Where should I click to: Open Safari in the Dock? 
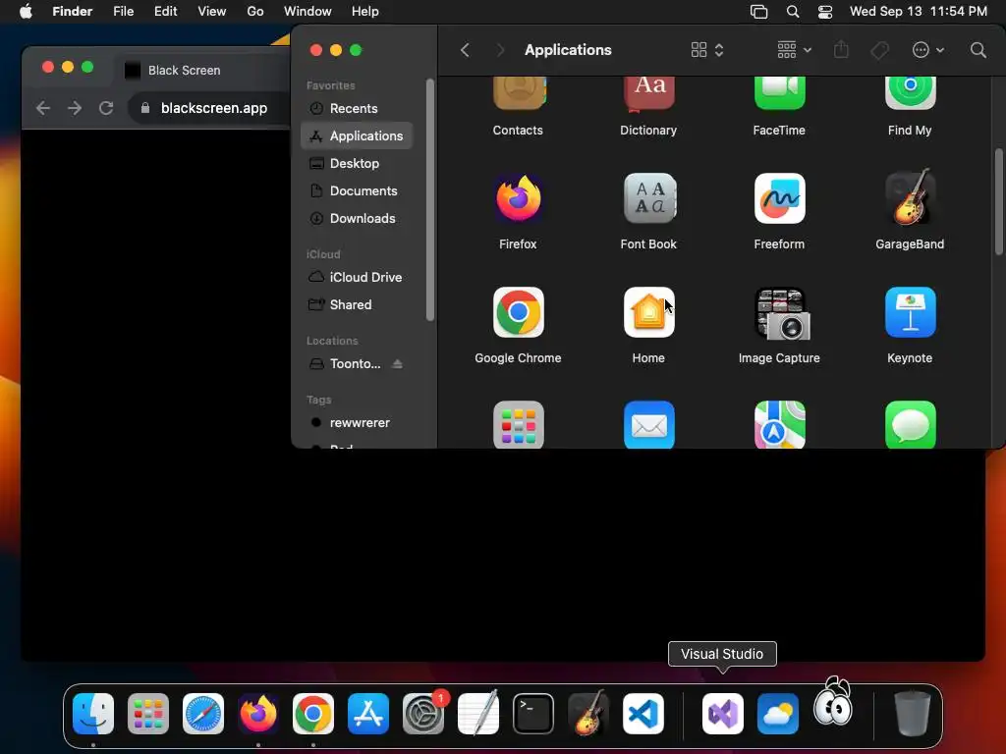203,714
